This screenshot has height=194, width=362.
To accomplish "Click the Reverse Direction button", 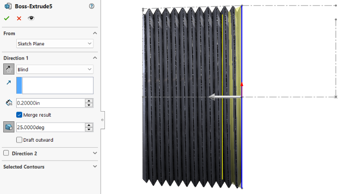I will click(9, 69).
